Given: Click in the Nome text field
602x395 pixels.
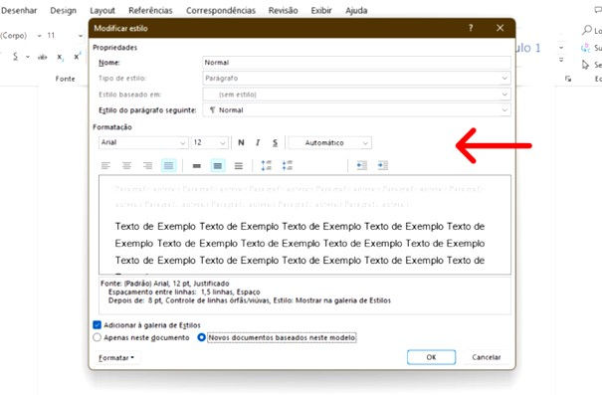Looking at the screenshot, I should (x=356, y=63).
